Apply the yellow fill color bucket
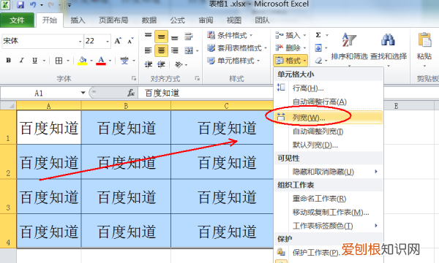Viewport: 439px width, 263px height. point(82,61)
